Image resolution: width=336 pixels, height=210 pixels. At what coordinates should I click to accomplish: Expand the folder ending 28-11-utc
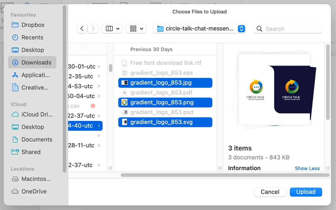[99, 145]
